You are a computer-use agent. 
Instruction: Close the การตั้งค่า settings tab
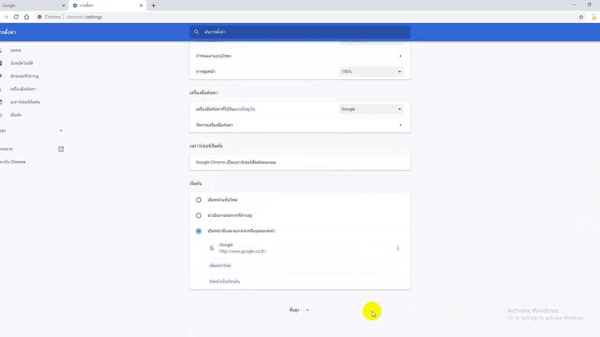coord(141,6)
